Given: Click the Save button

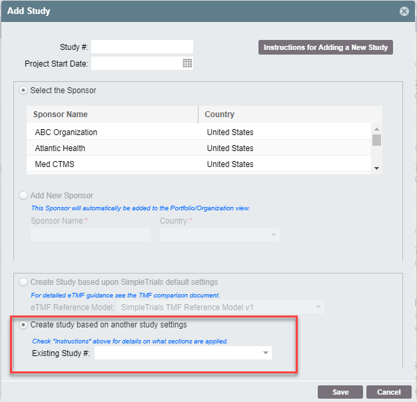Looking at the screenshot, I should click(340, 392).
